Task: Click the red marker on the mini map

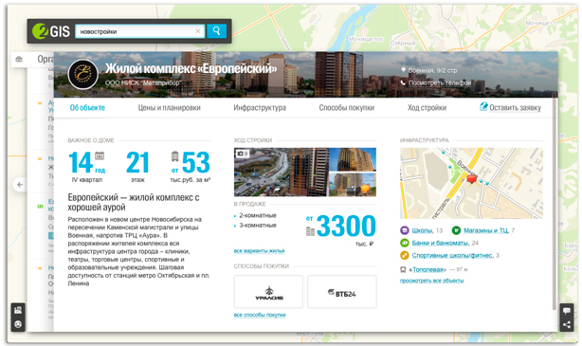Action: point(471,180)
